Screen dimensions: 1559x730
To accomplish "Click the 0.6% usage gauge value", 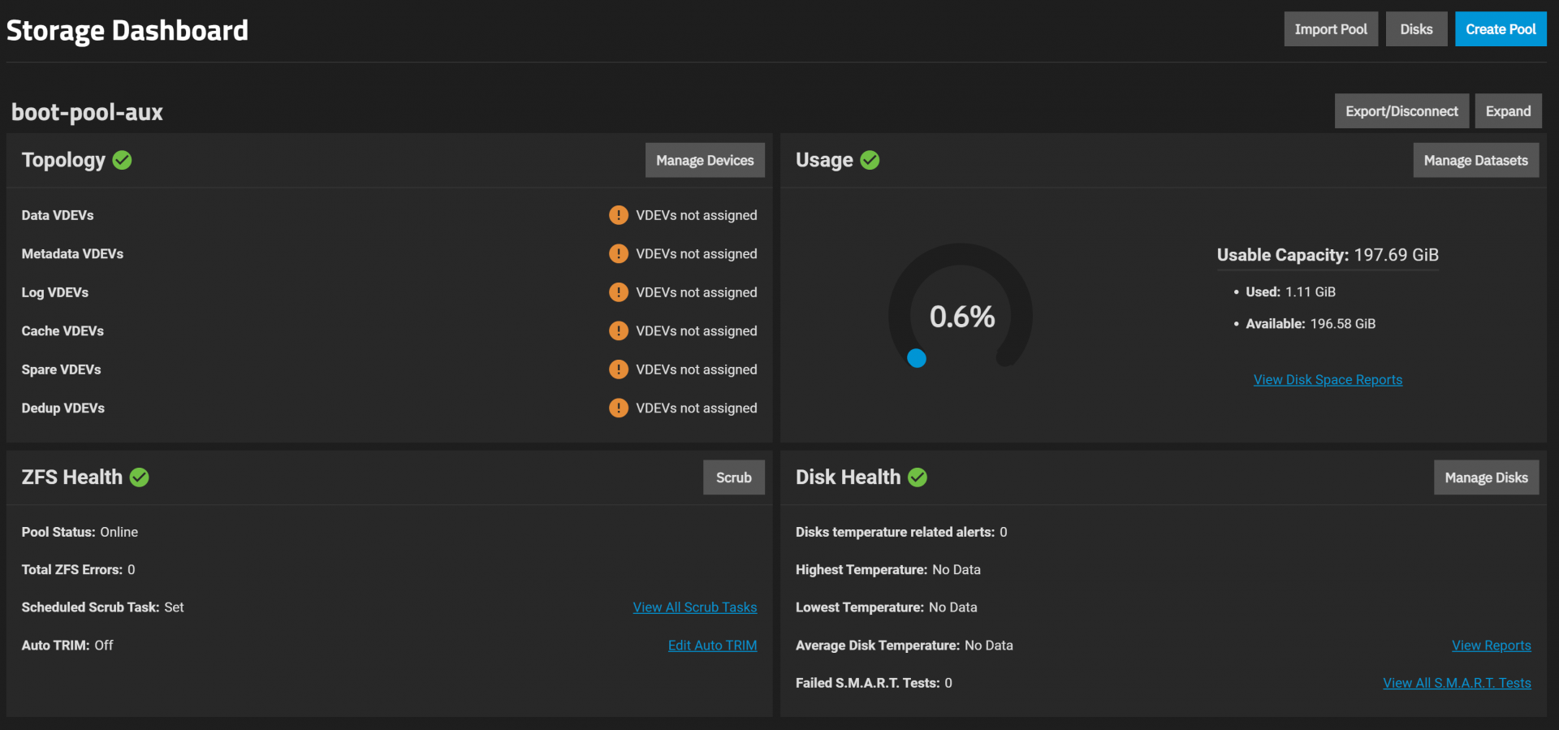I will coord(962,317).
